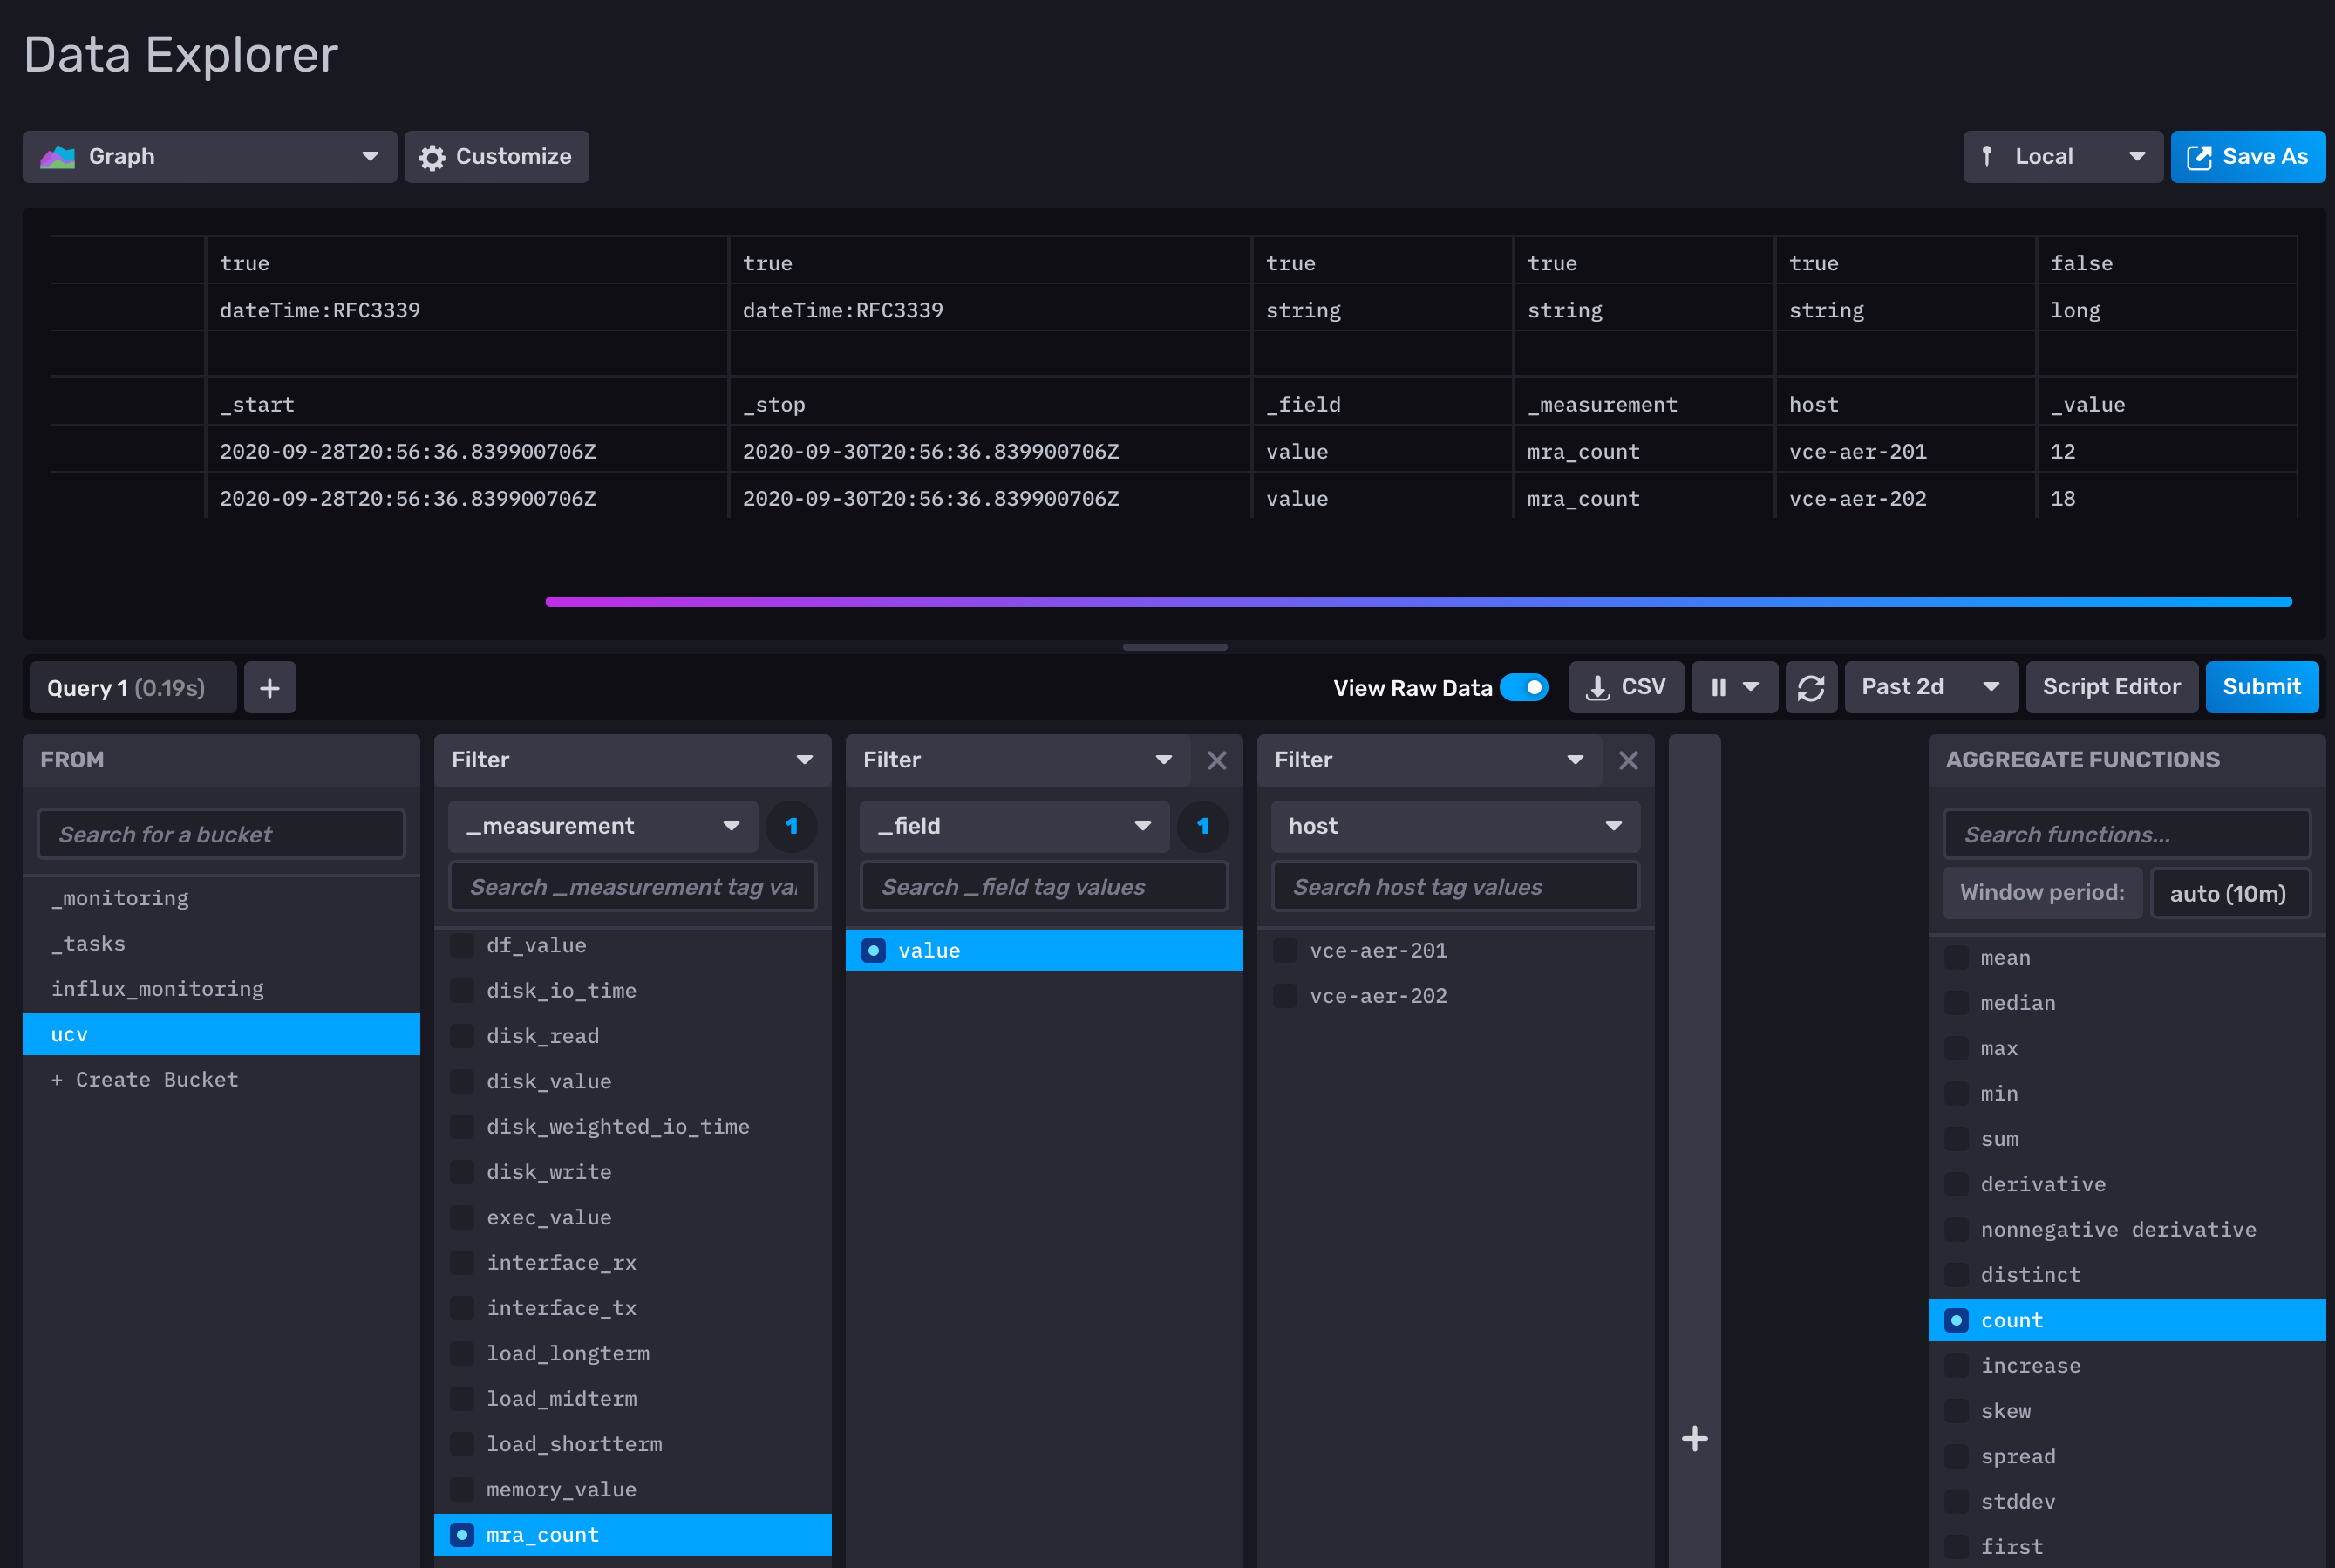Open the _measurement tag key dropdown

(x=602, y=826)
